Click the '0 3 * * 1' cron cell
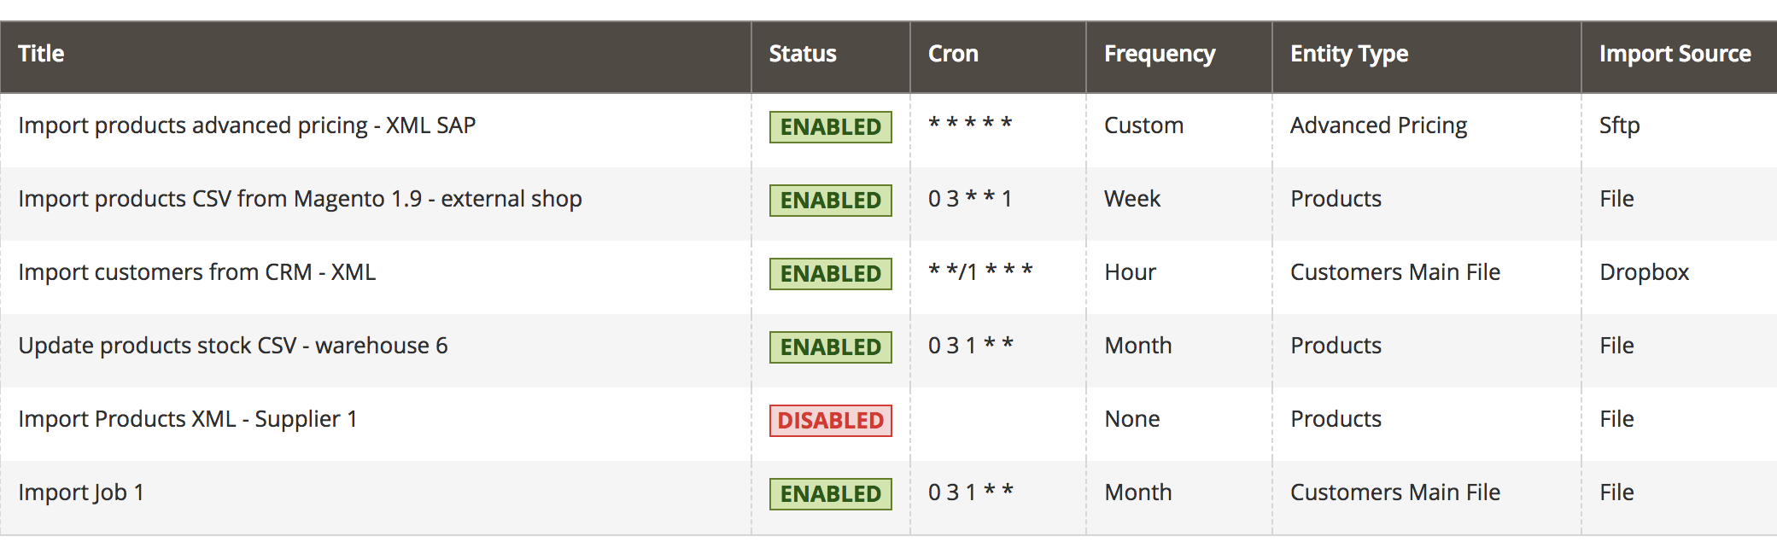This screenshot has height=542, width=1777. click(x=970, y=199)
